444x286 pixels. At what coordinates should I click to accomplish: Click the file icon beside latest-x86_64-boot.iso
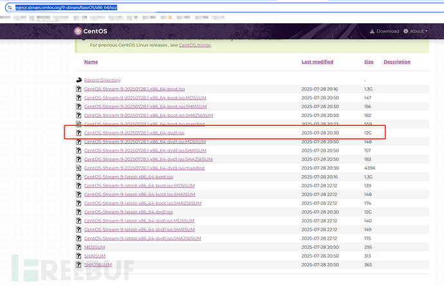[x=79, y=177]
